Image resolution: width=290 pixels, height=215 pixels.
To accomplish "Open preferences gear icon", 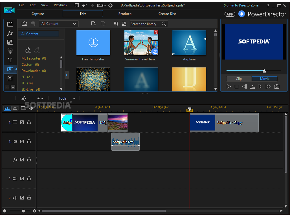I will pyautogui.click(x=110, y=5).
